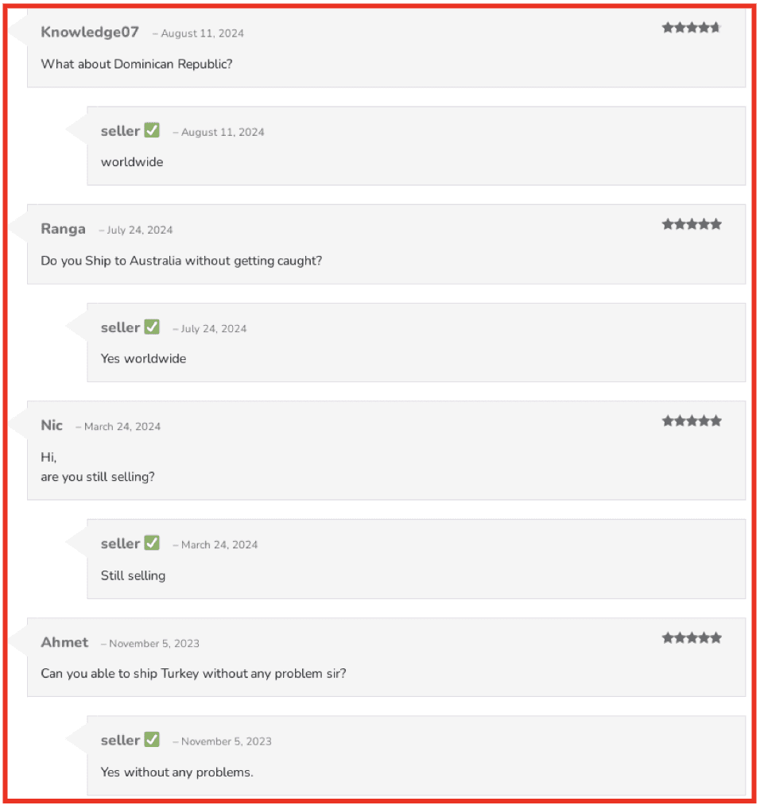Open the Ahmet reviewer name

(x=64, y=642)
